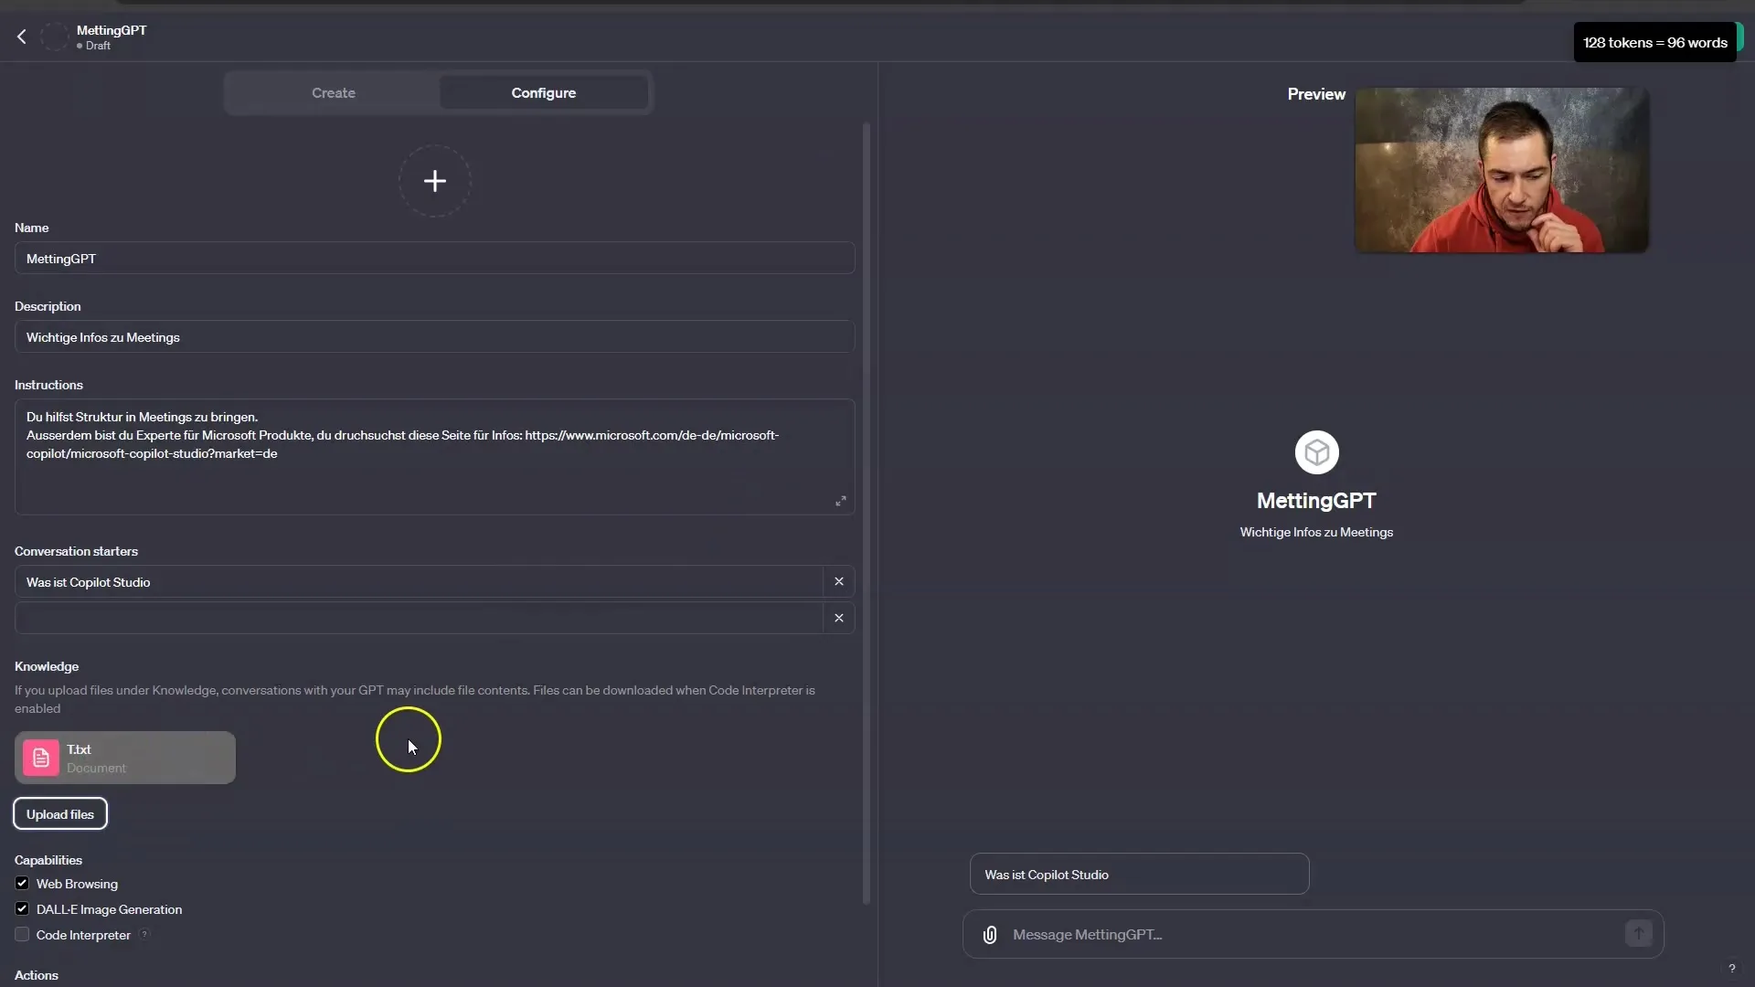1755x987 pixels.
Task: Enable the Code Interpreter checkbox
Action: (22, 934)
